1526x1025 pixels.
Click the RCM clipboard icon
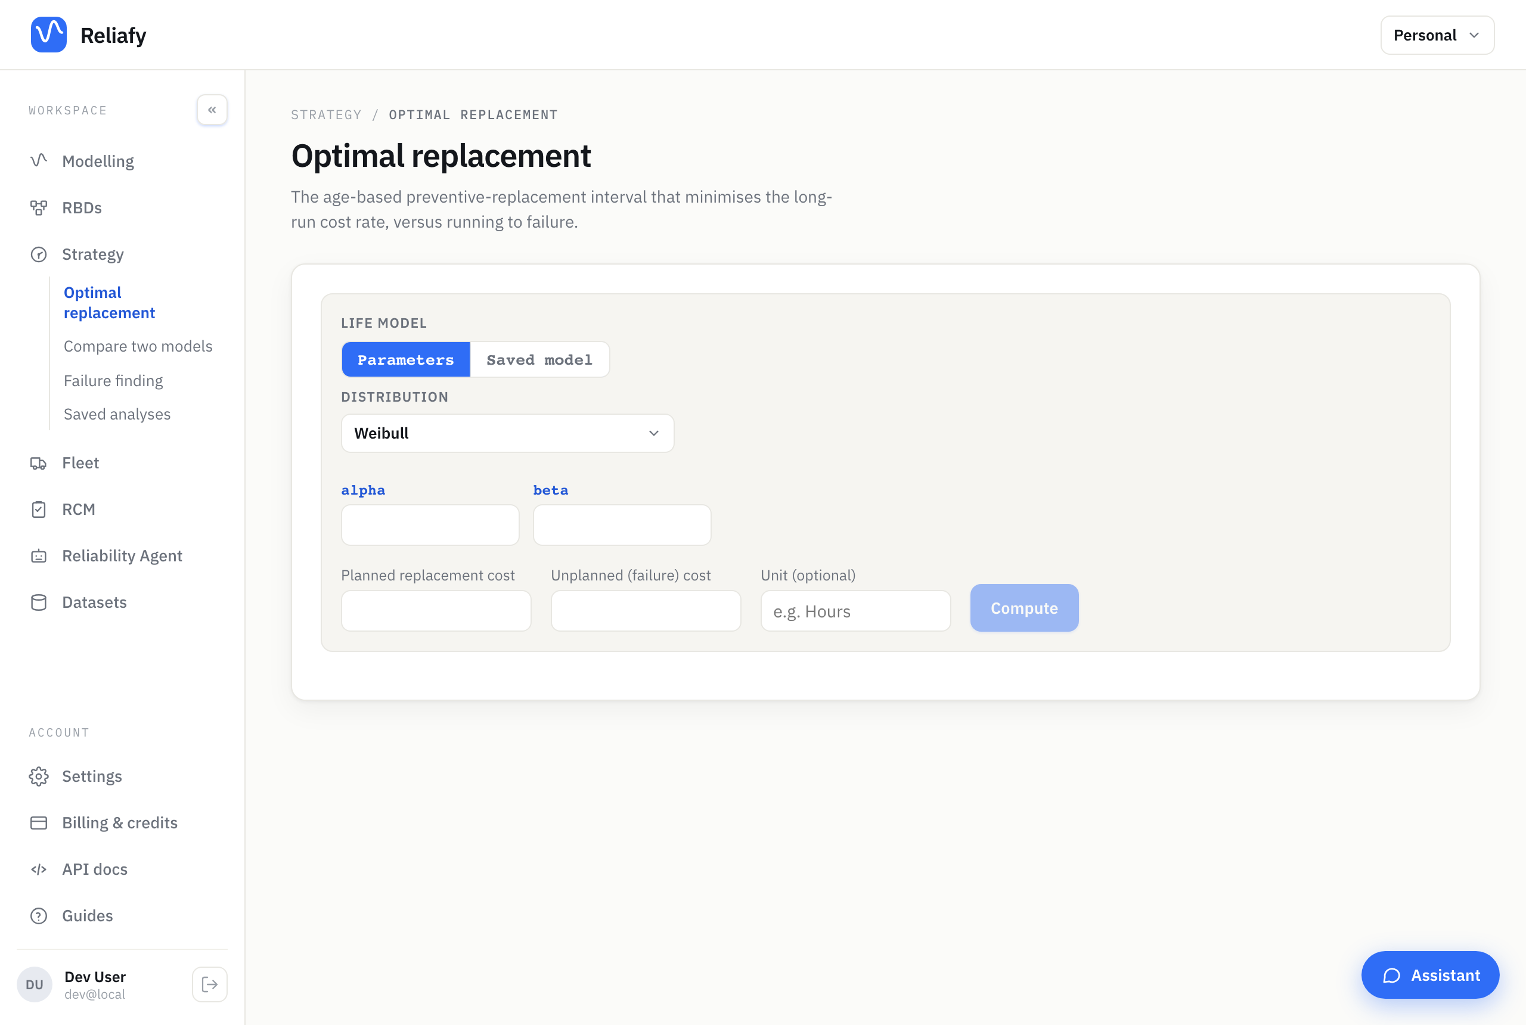pyautogui.click(x=39, y=510)
